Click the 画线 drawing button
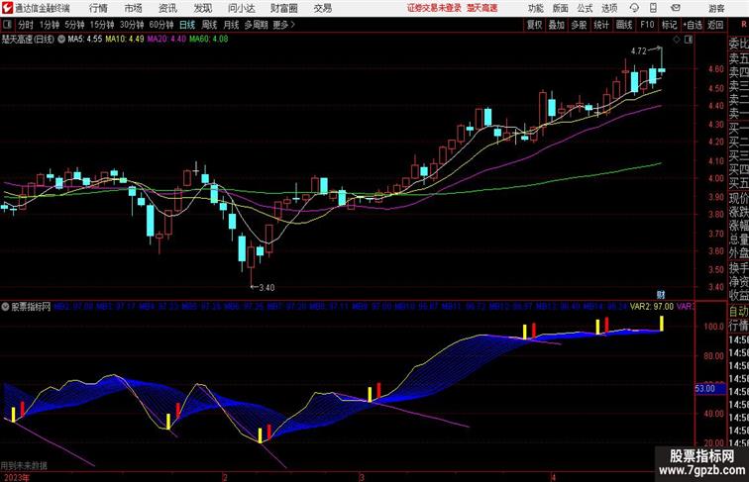Image resolution: width=749 pixels, height=482 pixels. [x=624, y=25]
